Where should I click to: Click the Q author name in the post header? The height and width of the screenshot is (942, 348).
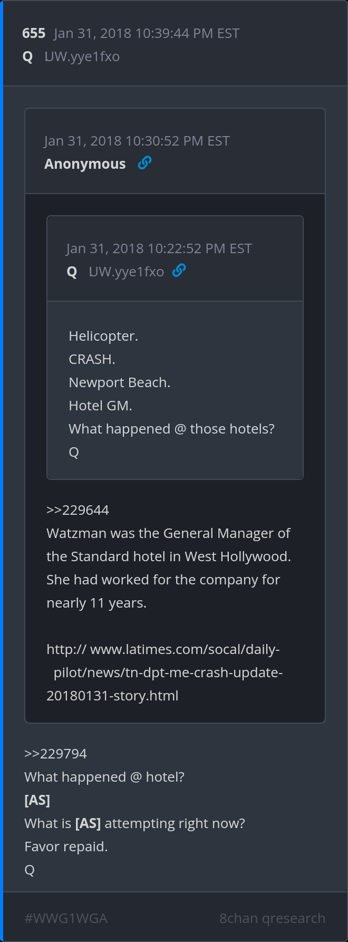pos(28,56)
